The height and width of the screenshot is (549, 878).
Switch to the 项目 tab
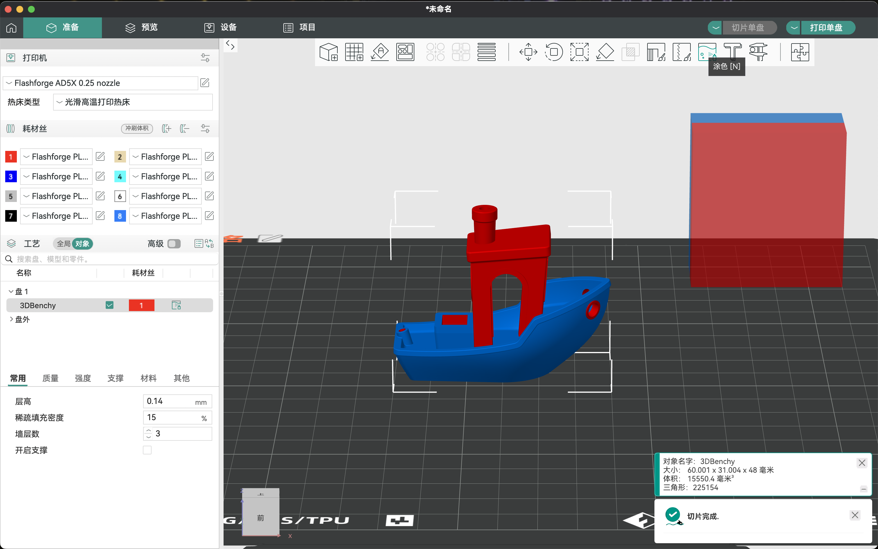tap(299, 28)
